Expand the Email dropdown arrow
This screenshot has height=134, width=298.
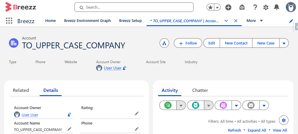264,106
